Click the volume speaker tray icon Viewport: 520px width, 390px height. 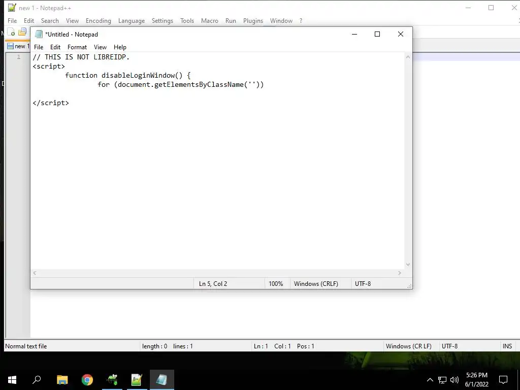click(454, 380)
